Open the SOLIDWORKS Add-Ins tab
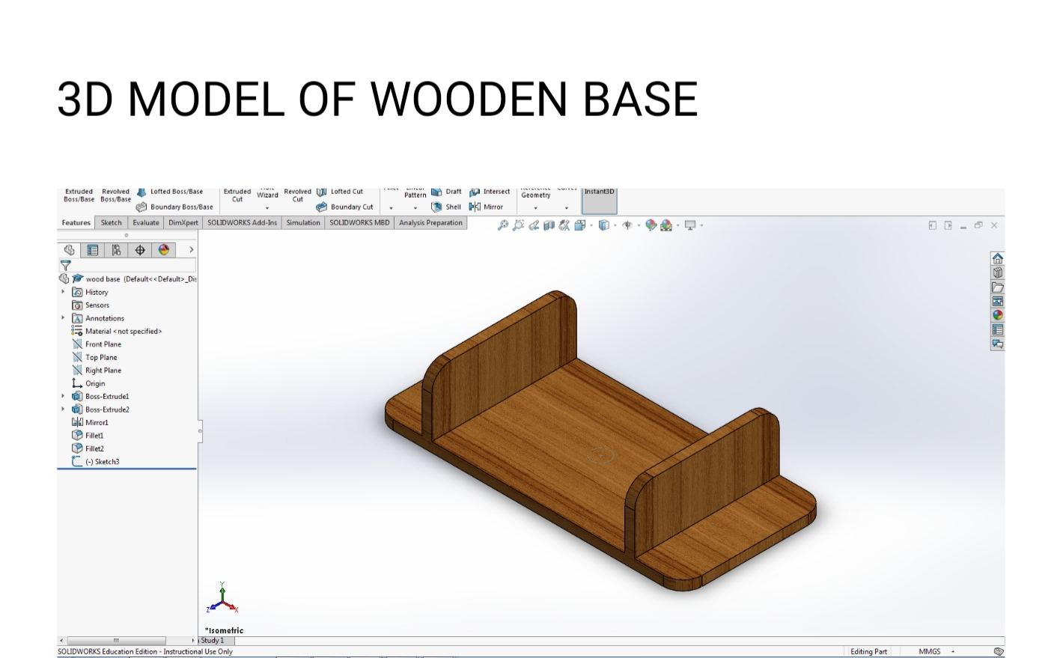 242,222
